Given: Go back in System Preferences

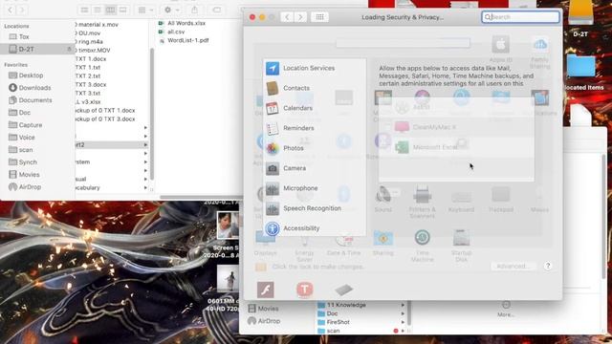Looking at the screenshot, I should pos(287,17).
